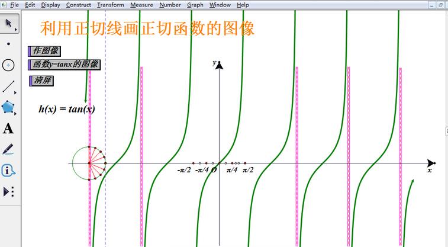Open the Measure menu
Viewport: 448px width, 247px height.
coord(141,5)
